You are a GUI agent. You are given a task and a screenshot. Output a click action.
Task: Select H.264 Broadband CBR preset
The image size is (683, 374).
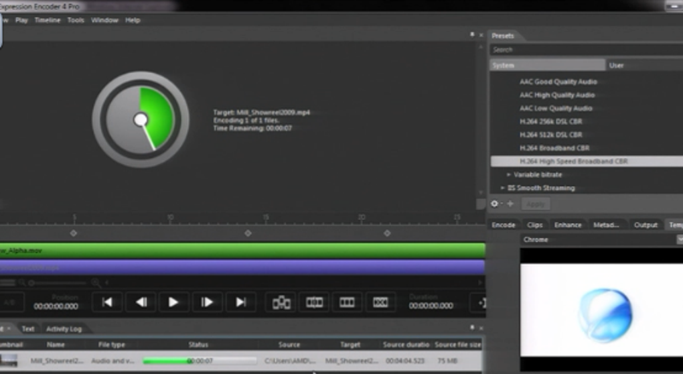554,147
